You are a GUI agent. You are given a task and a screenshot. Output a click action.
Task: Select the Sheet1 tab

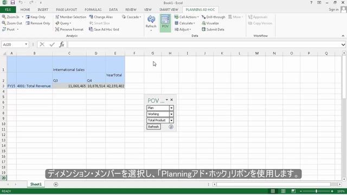click(x=36, y=184)
